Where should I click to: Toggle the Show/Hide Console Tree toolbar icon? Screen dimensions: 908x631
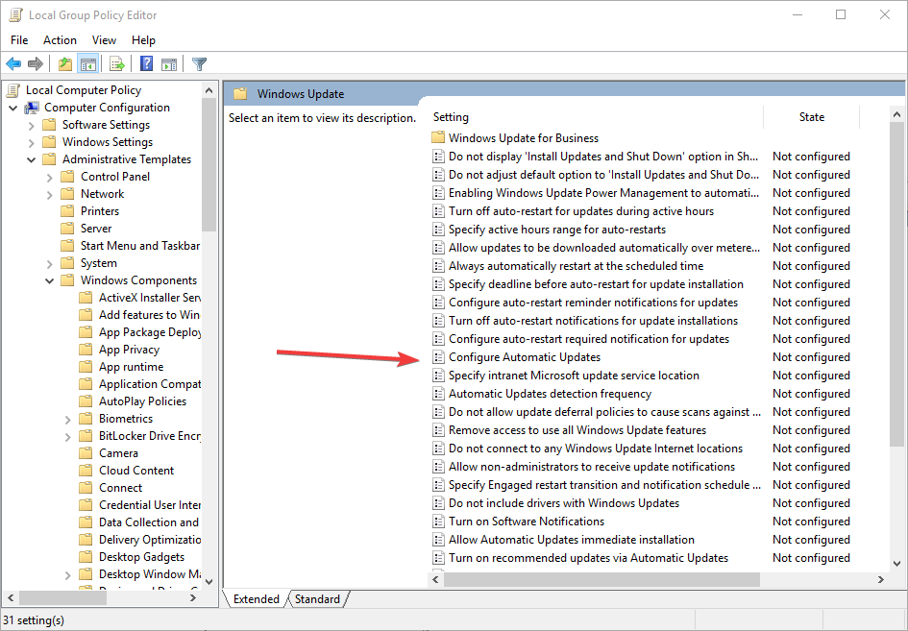point(88,63)
